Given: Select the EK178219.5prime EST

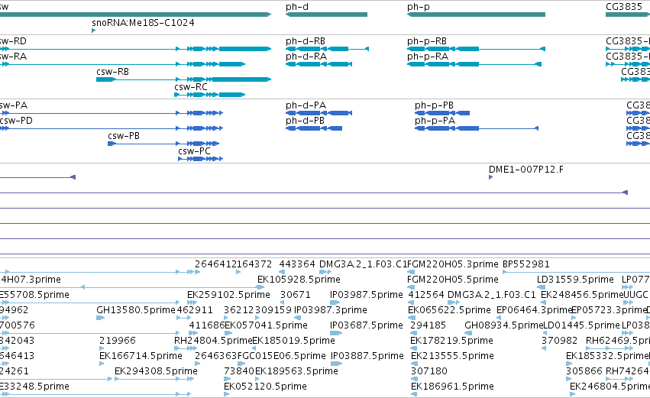Looking at the screenshot, I should coord(452,341).
